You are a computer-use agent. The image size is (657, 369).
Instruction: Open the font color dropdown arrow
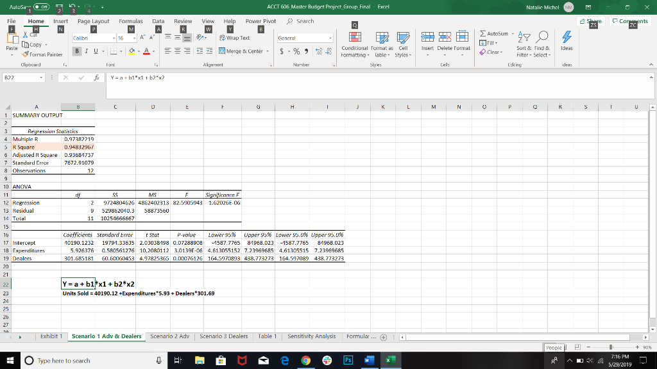[x=154, y=51]
